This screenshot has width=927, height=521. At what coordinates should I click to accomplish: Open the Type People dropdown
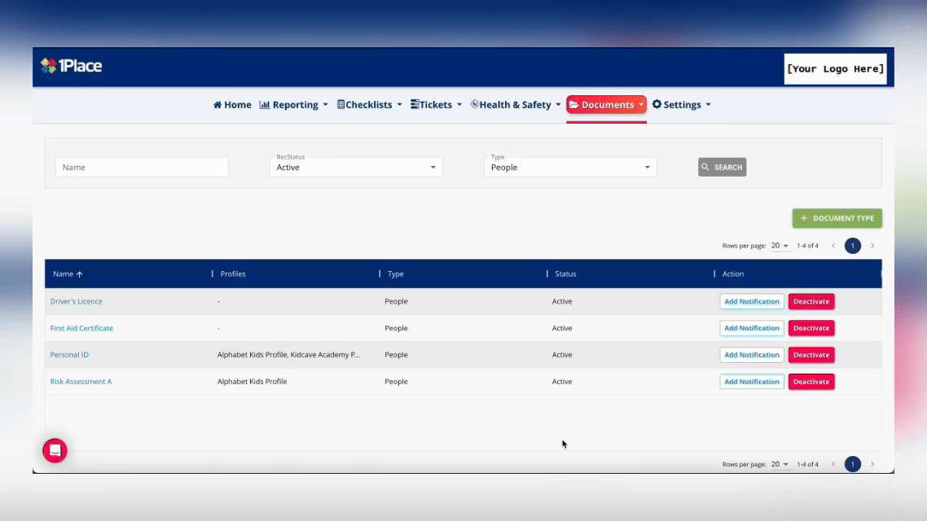coord(570,168)
